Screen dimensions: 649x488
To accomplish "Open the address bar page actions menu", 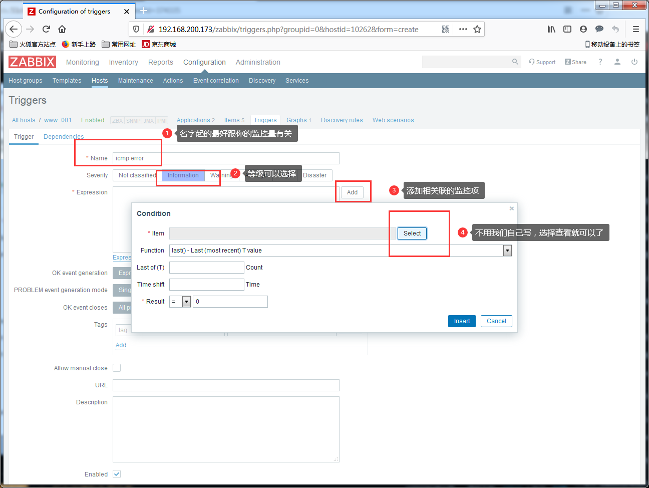I will click(463, 29).
